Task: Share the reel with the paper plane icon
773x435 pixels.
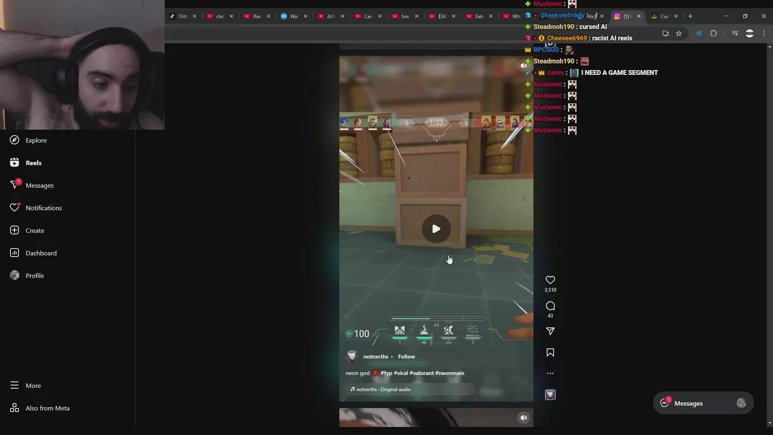Action: click(550, 331)
